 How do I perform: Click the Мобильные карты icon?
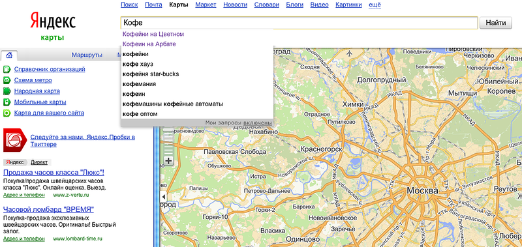pyautogui.click(x=7, y=102)
